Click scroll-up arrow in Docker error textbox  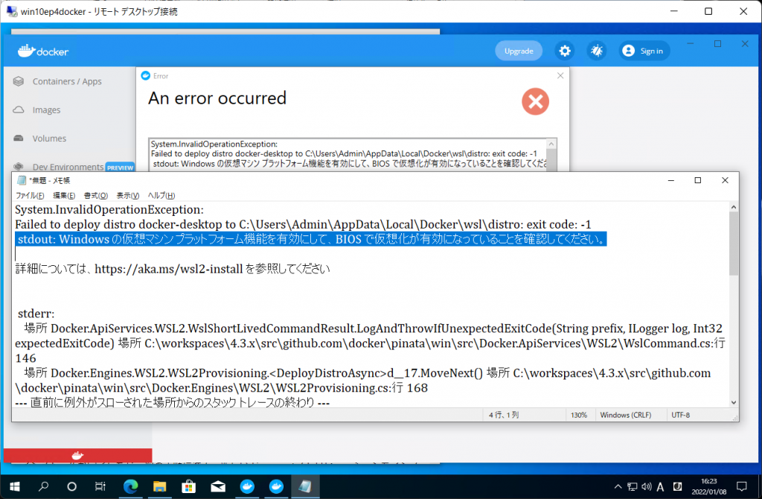(551, 144)
